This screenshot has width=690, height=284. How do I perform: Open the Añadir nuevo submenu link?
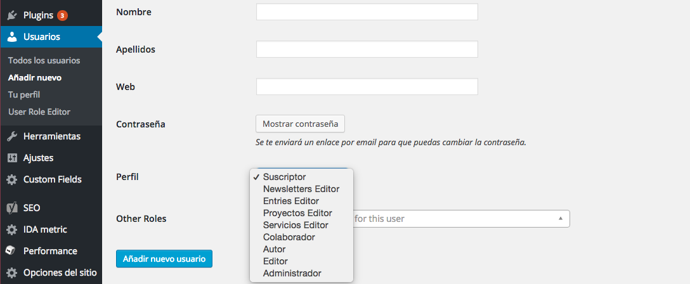pos(35,78)
